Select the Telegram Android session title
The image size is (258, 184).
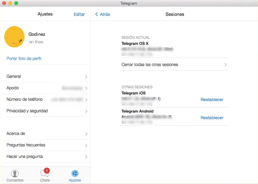(x=138, y=111)
